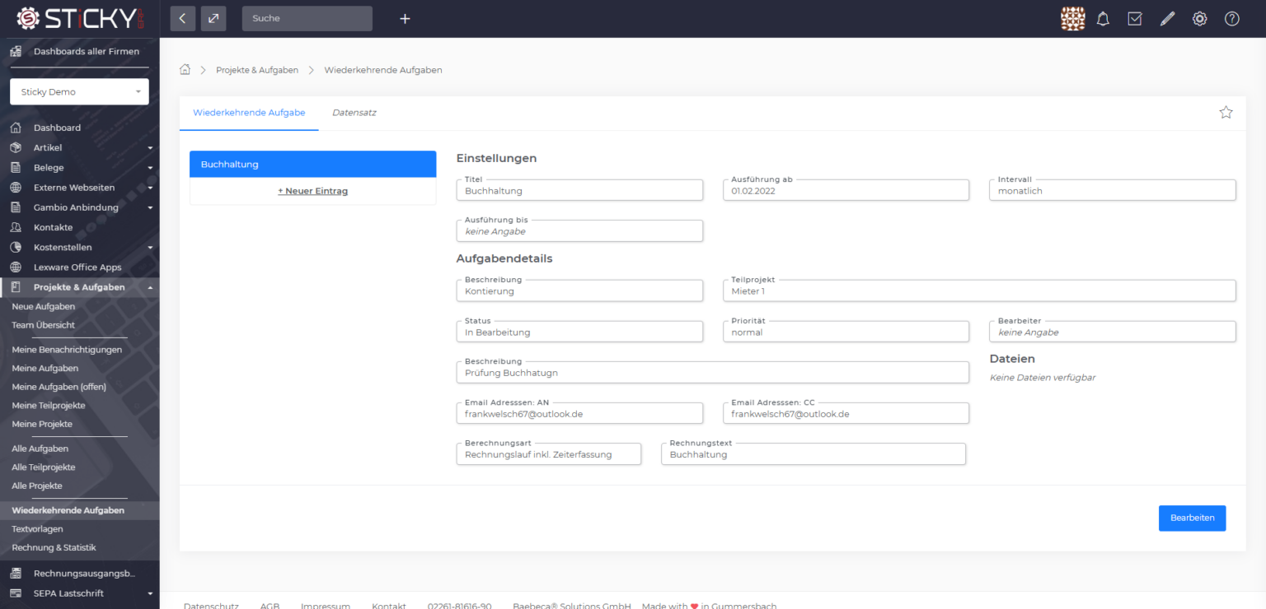This screenshot has width=1266, height=609.
Task: Collapse sidebar with the back arrow icon
Action: tap(183, 18)
